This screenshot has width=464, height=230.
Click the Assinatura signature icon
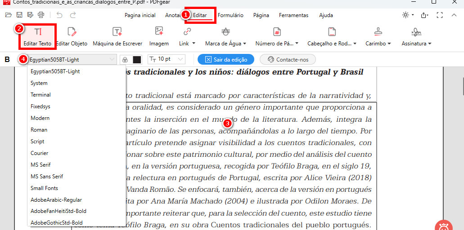pos(416,31)
